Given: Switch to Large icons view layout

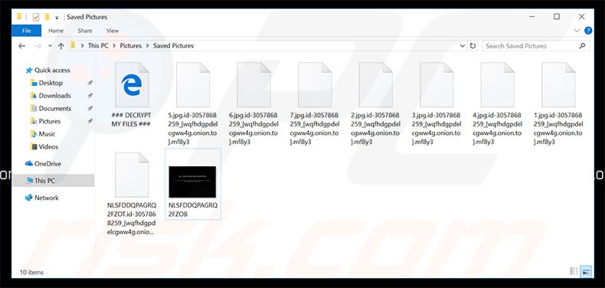Looking at the screenshot, I should (586, 271).
